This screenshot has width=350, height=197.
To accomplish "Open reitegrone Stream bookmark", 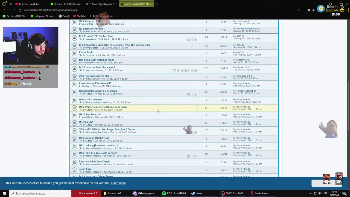I will click(43, 16).
